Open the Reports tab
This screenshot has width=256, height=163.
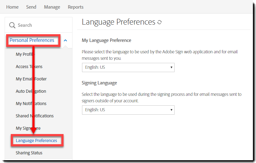click(x=76, y=7)
